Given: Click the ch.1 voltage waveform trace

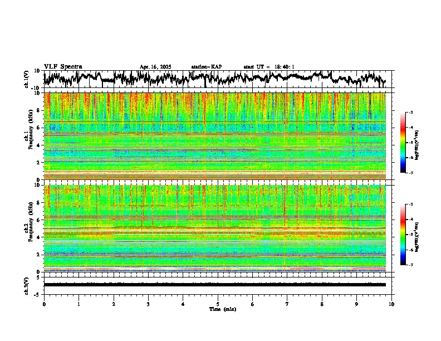Looking at the screenshot, I should pos(214,79).
